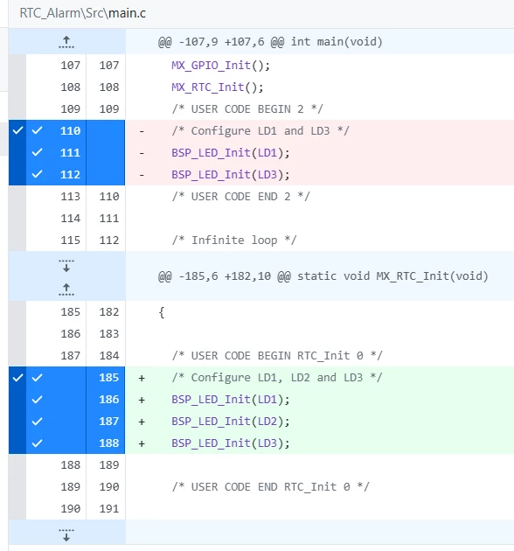
Task: Click the '@@ -185,6 +182,10 @@' MX_RTC_Init hunk header
Action: [323, 275]
